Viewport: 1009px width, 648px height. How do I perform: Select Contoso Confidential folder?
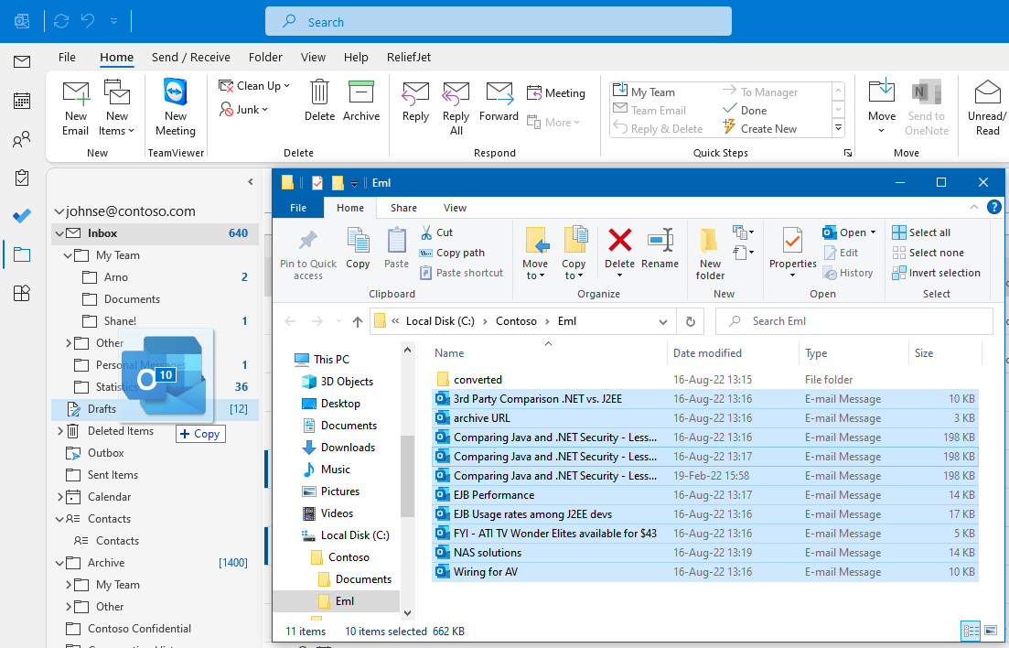(x=139, y=628)
